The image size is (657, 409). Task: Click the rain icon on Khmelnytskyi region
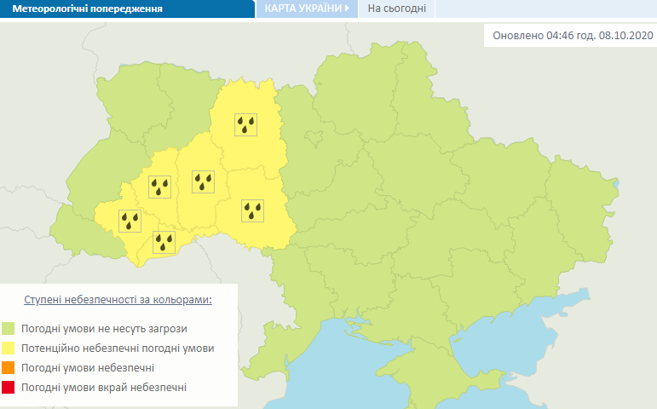(x=203, y=181)
